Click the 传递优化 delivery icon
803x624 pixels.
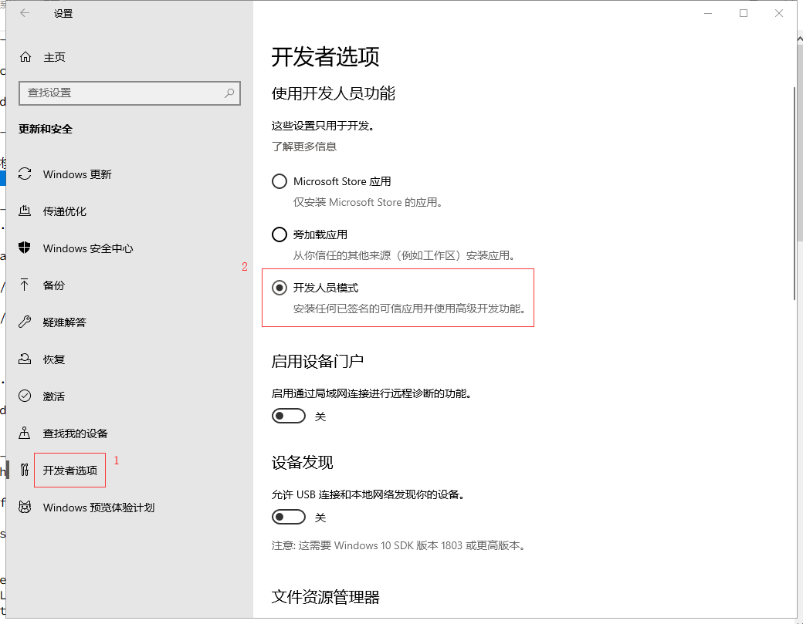coord(25,211)
